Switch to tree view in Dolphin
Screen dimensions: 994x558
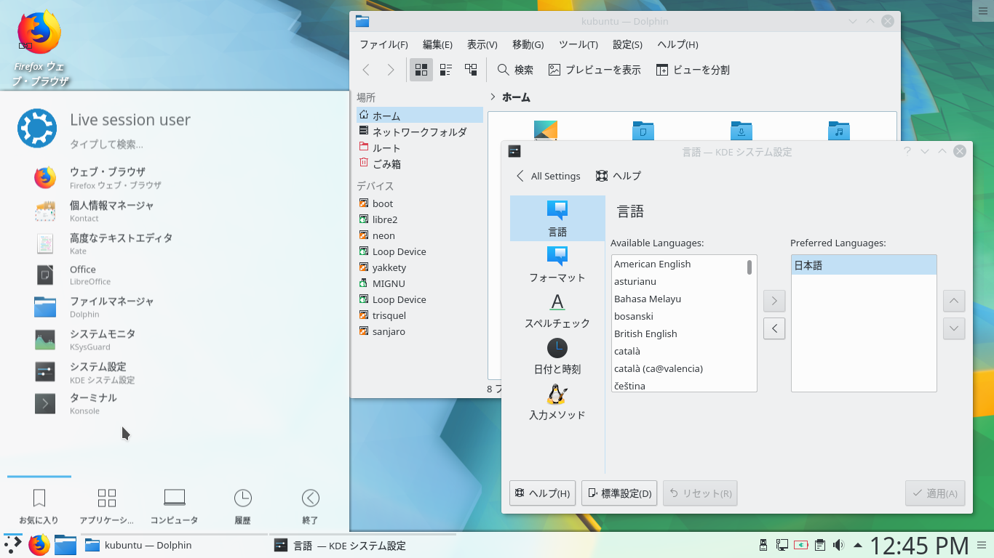[x=471, y=69]
